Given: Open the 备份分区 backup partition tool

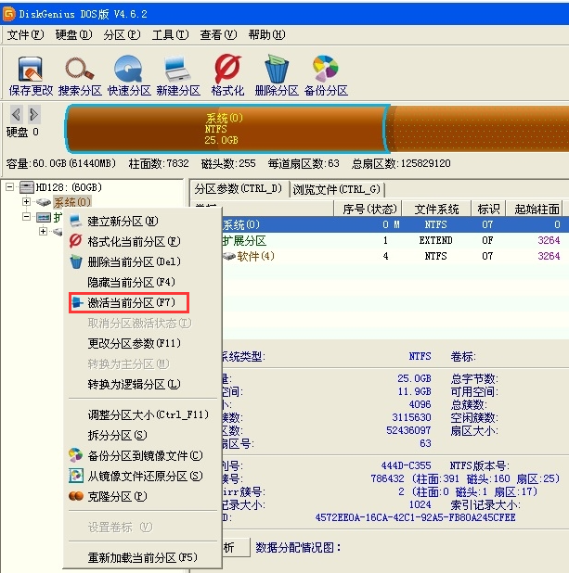Looking at the screenshot, I should pos(325,74).
